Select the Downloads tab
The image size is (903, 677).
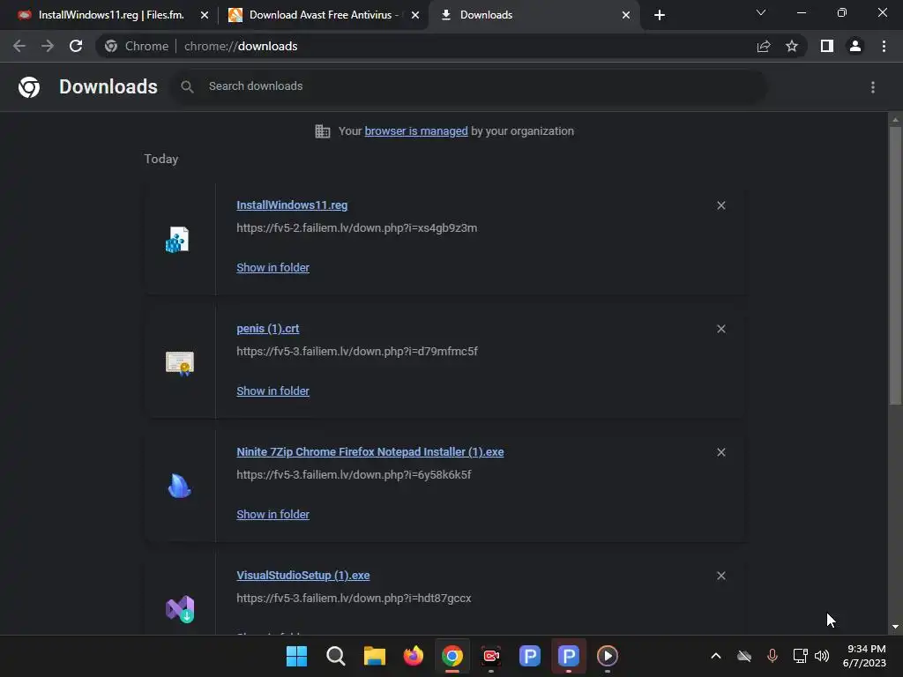click(x=533, y=15)
